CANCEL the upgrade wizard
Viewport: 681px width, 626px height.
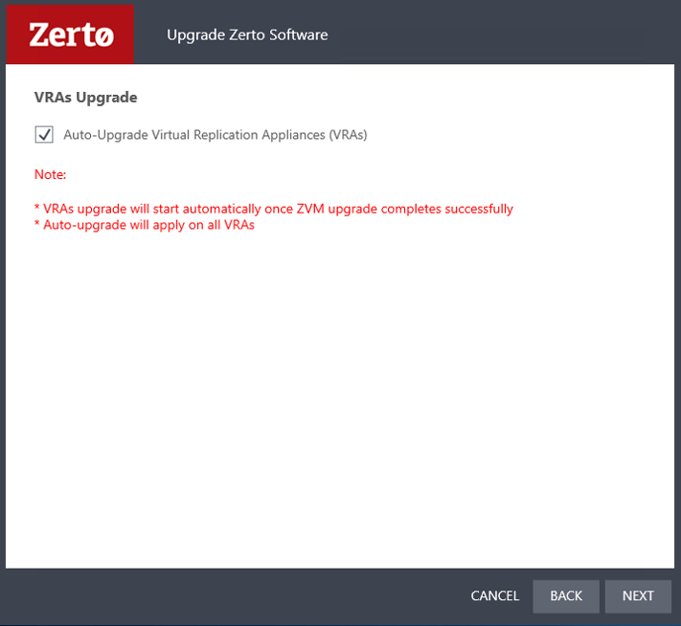click(x=494, y=596)
